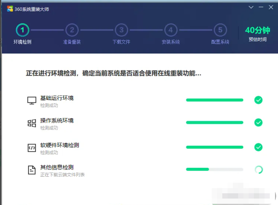This screenshot has height=205, width=278.
Task: Click the 配置系统 step label
Action: [x=220, y=42]
